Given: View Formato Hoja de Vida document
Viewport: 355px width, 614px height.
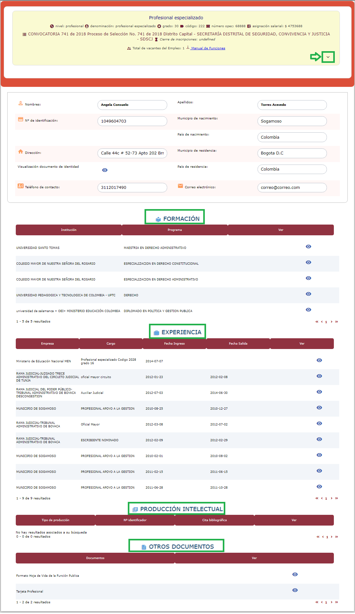Looking at the screenshot, I should pyautogui.click(x=295, y=575).
